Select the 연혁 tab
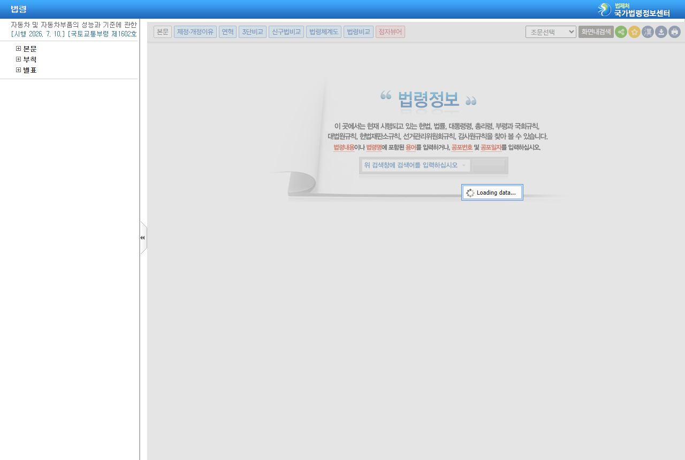 pos(227,32)
